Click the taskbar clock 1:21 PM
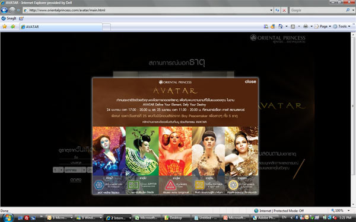This screenshot has height=222, width=356. (x=345, y=218)
